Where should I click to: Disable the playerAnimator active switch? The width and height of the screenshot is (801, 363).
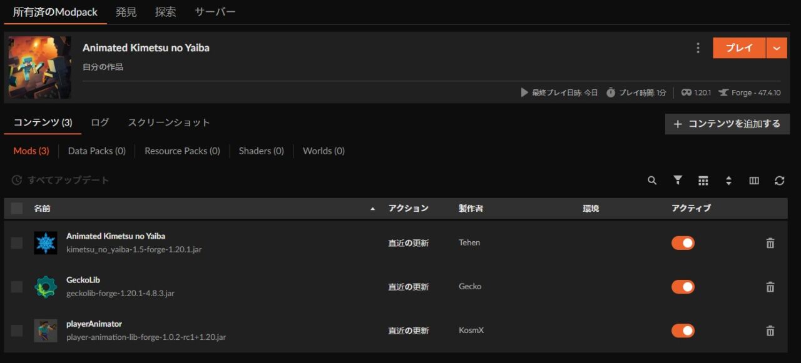tap(683, 331)
